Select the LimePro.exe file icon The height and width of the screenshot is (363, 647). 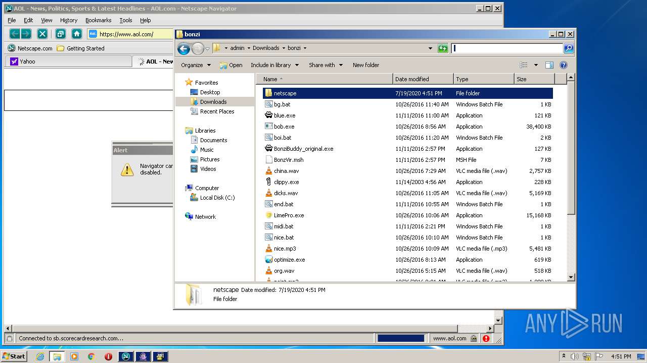[x=269, y=215]
